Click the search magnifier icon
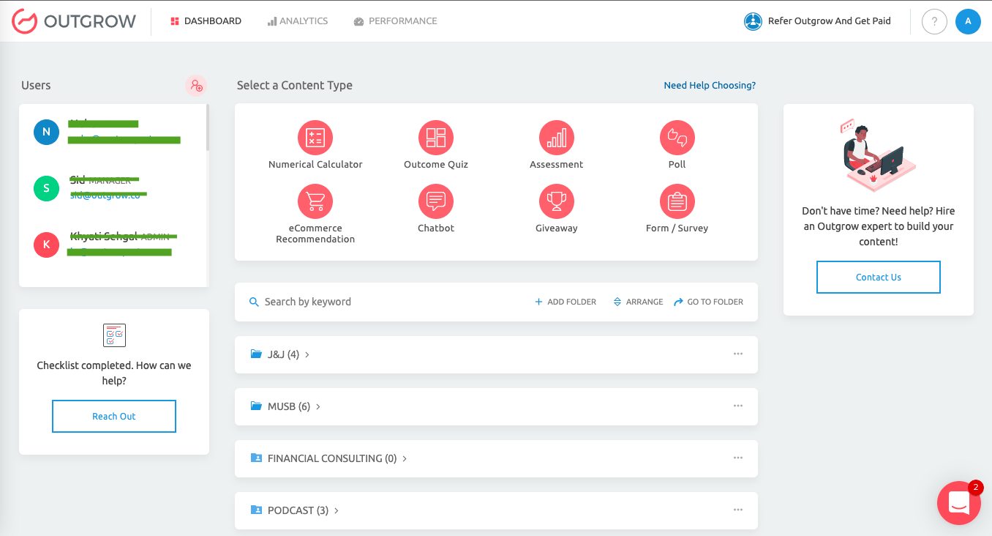Screen dimensions: 992x536 (x=254, y=302)
